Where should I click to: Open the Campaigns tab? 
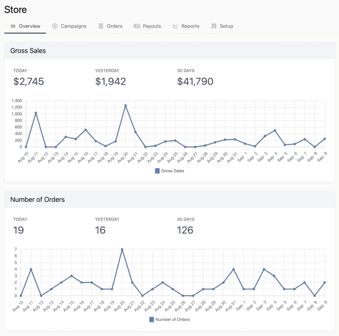pyautogui.click(x=69, y=26)
